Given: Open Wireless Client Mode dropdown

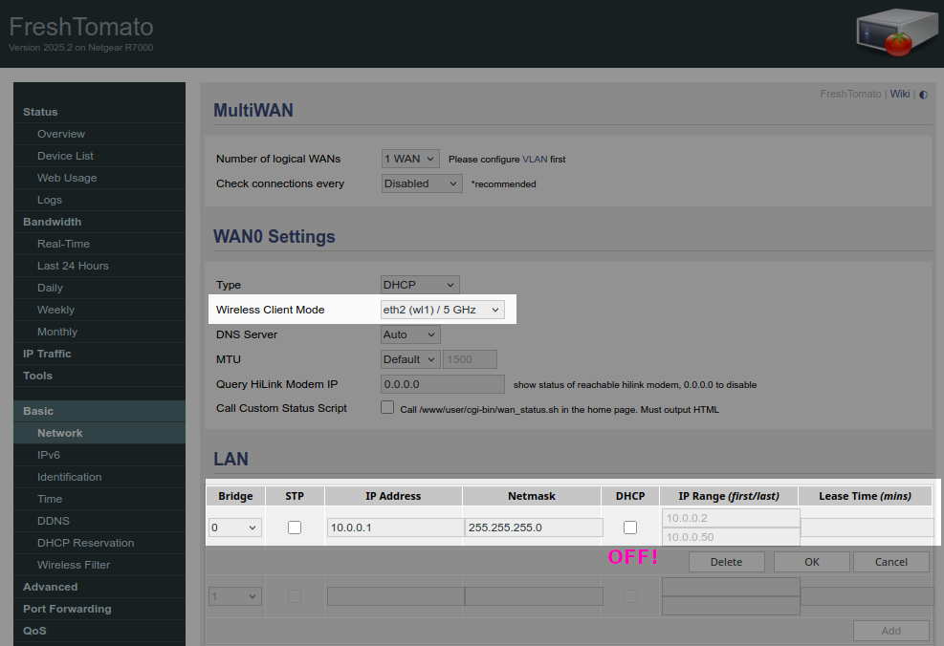Looking at the screenshot, I should tap(443, 310).
